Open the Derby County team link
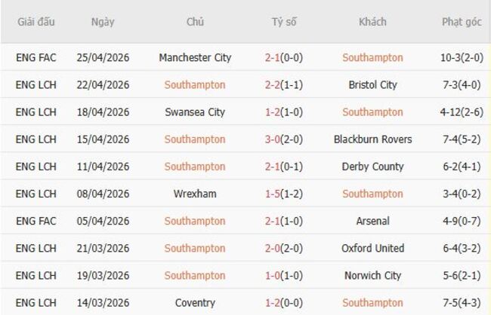This screenshot has width=491, height=315. coord(372,167)
